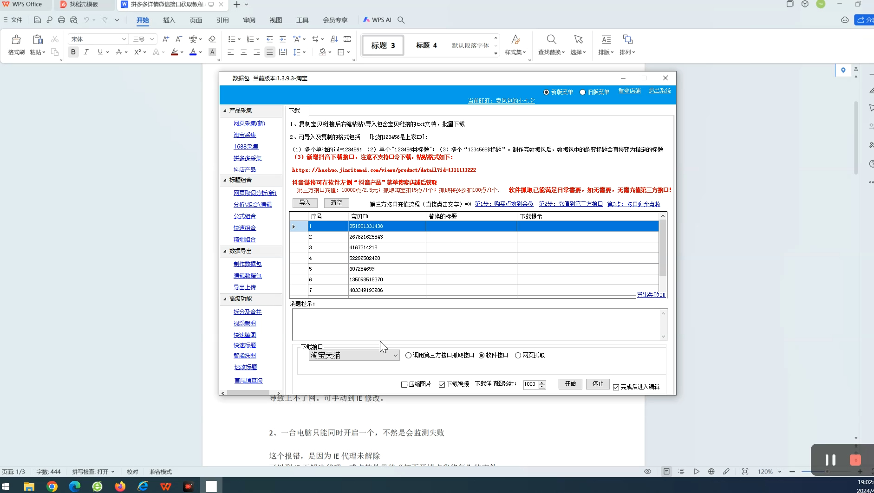Click the document zoom slider

pyautogui.click(x=827, y=472)
